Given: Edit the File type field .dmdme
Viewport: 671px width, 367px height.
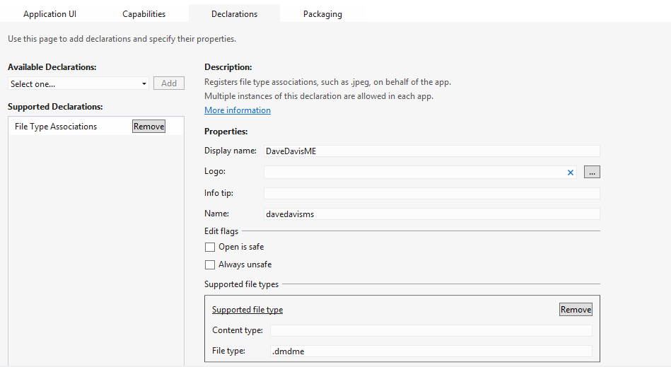Looking at the screenshot, I should (x=431, y=351).
